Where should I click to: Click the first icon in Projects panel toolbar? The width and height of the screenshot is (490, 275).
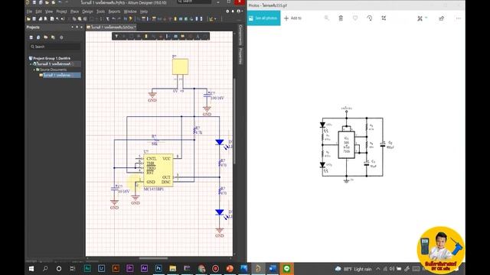[x=31, y=37]
